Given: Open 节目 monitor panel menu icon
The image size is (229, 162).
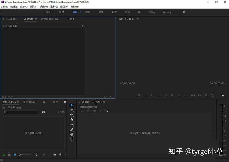Looking at the screenshot, I should (x=138, y=19).
